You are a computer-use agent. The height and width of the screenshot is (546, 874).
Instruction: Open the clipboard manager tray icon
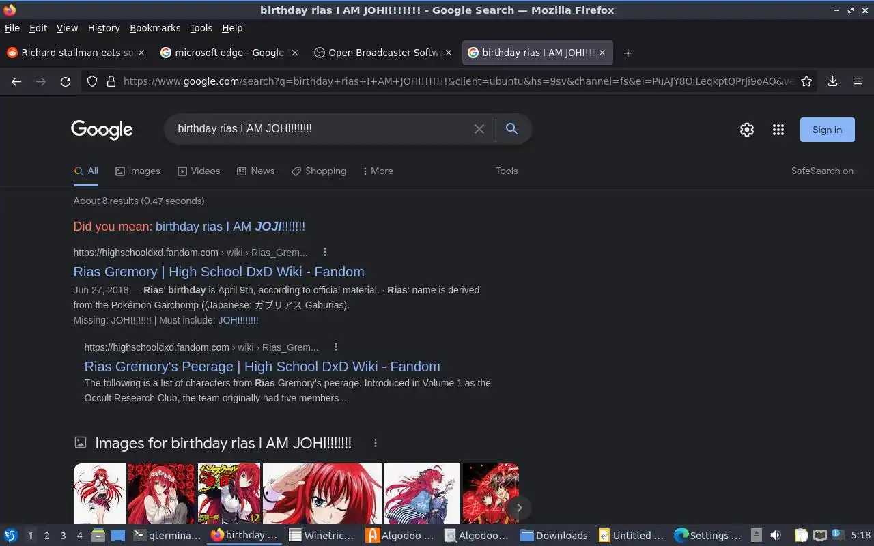pyautogui.click(x=801, y=535)
